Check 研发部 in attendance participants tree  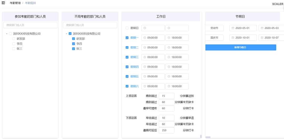[14, 39]
